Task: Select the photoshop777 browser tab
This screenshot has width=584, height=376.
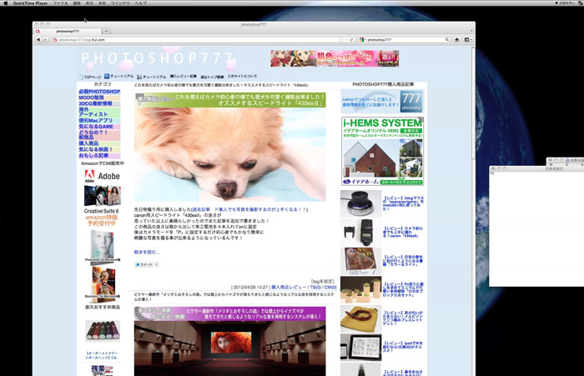Action: pos(68,32)
